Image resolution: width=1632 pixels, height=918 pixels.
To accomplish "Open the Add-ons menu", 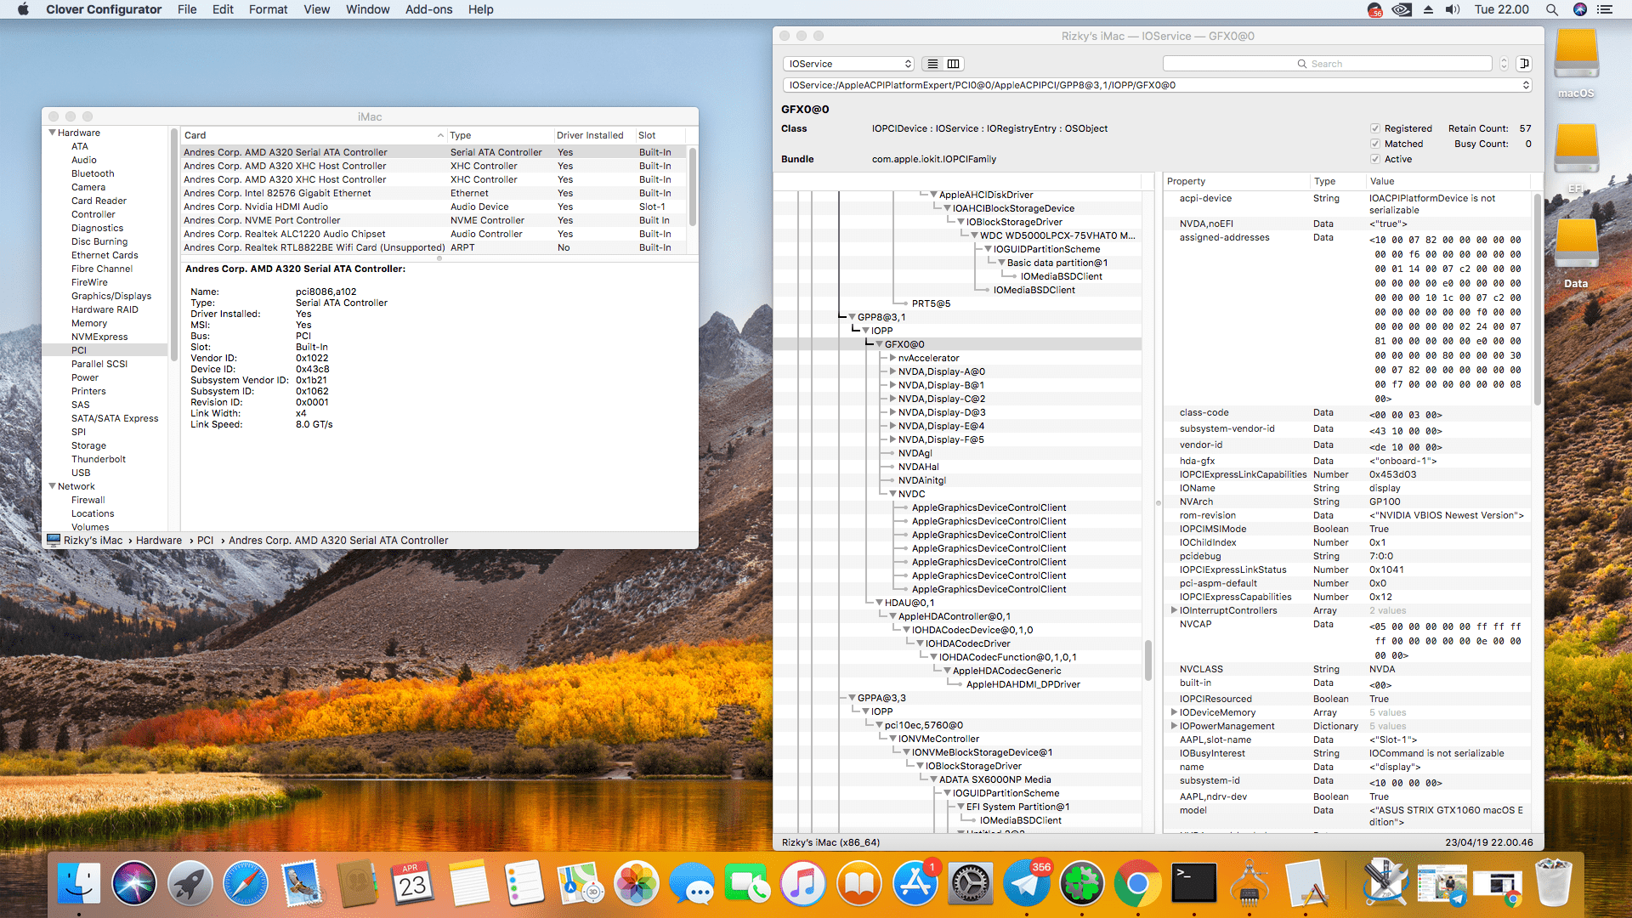I will point(428,9).
